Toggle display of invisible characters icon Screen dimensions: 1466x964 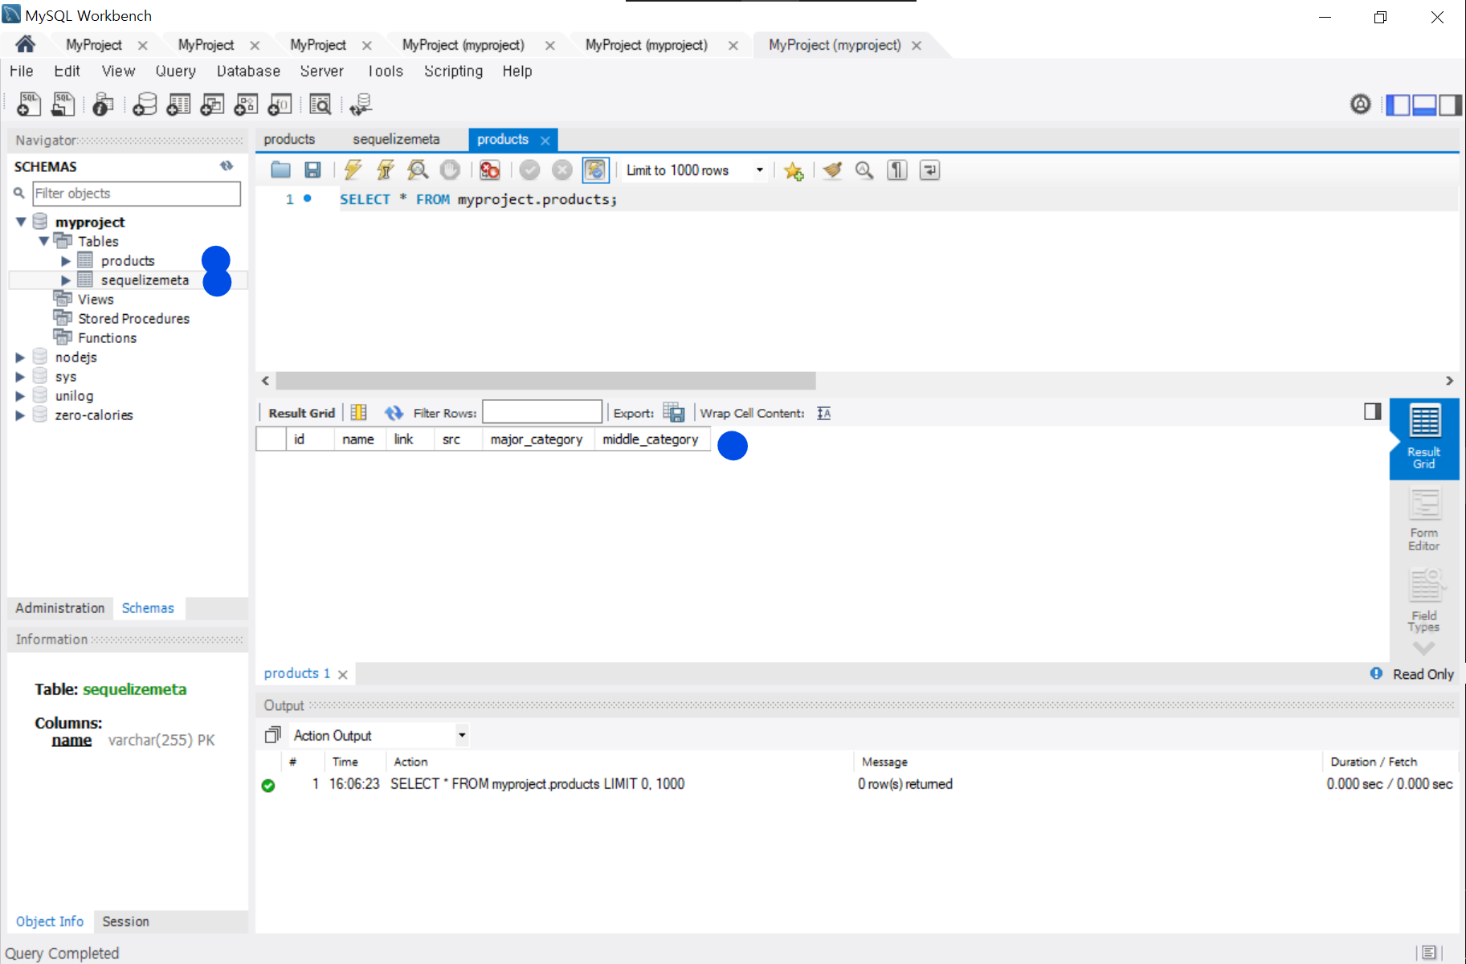[x=897, y=170]
